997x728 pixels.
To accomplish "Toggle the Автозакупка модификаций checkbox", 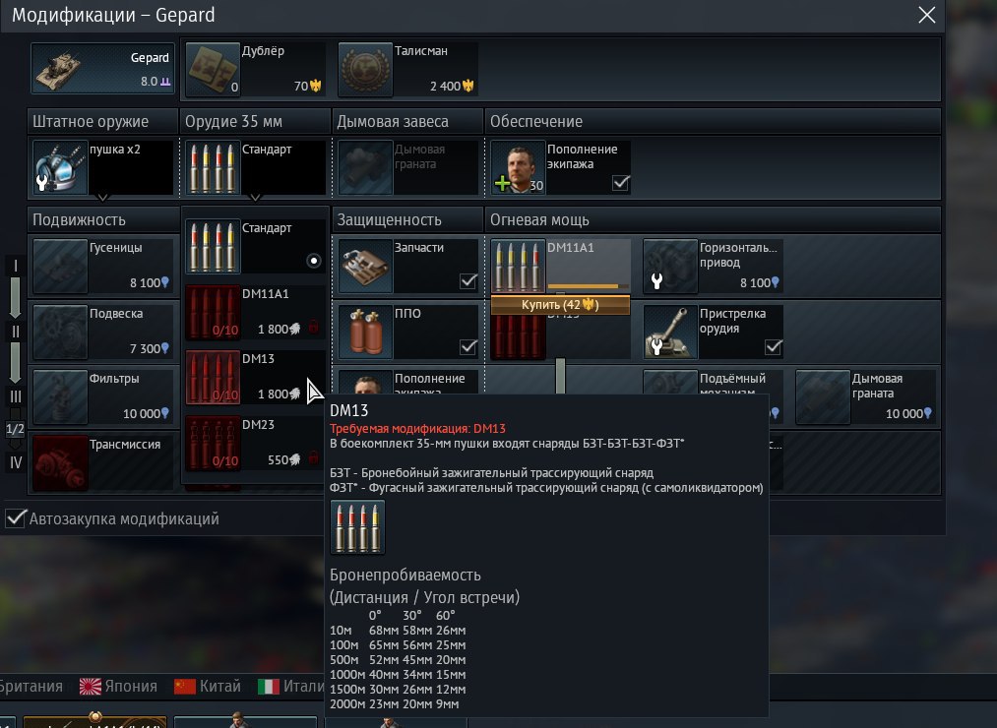I will pyautogui.click(x=16, y=518).
